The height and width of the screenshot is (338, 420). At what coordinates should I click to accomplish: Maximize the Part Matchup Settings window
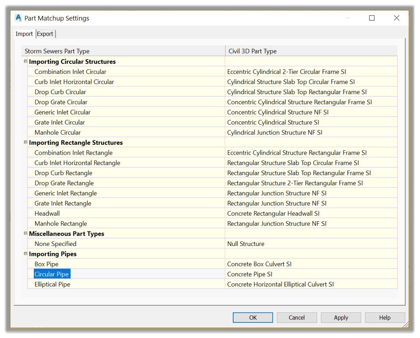click(372, 18)
